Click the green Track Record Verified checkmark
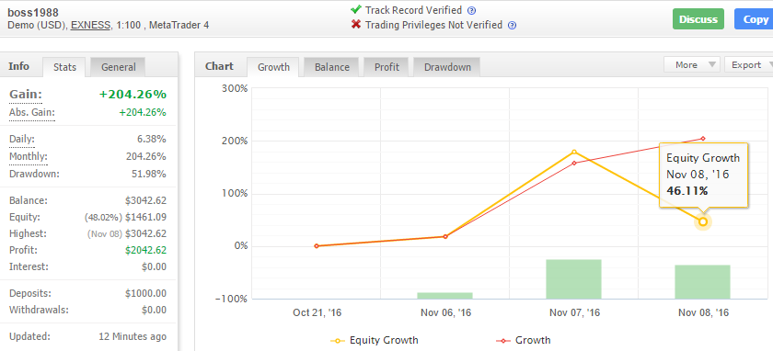773x351 pixels. click(356, 9)
